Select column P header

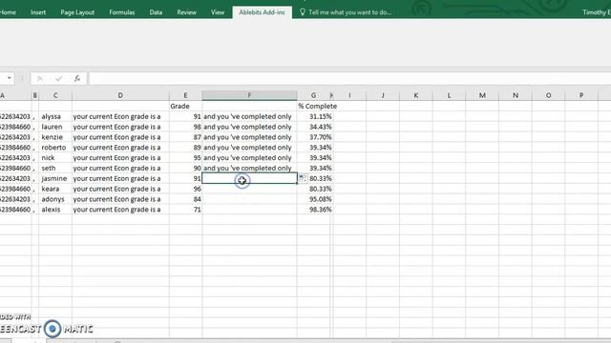[581, 95]
